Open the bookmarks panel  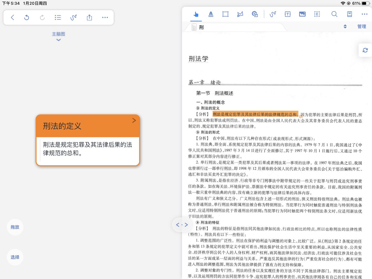(x=350, y=14)
